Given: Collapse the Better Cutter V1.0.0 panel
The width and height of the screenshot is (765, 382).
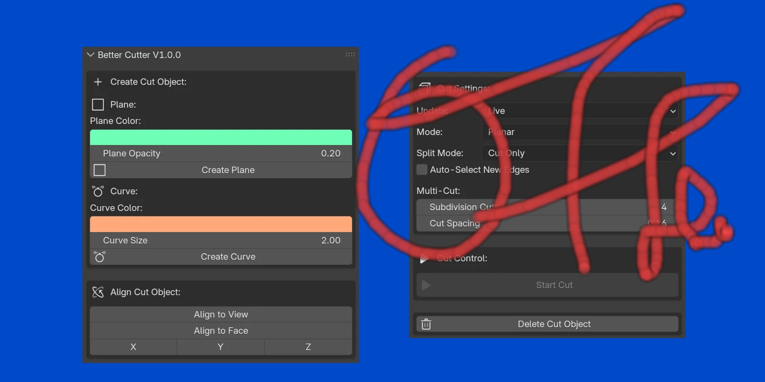Looking at the screenshot, I should pyautogui.click(x=91, y=55).
